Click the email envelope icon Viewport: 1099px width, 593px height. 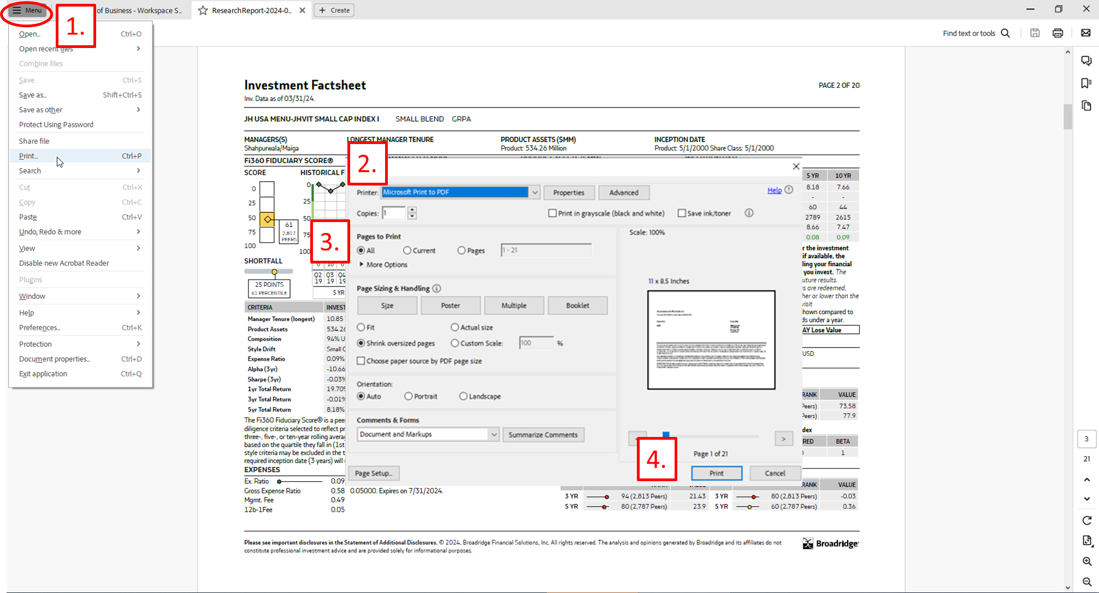(x=1086, y=33)
